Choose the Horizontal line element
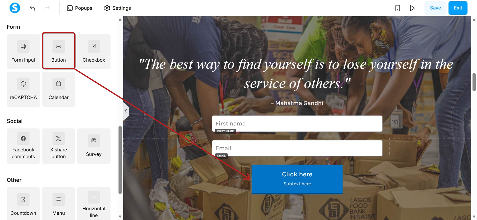The width and height of the screenshot is (477, 220). coord(94,204)
